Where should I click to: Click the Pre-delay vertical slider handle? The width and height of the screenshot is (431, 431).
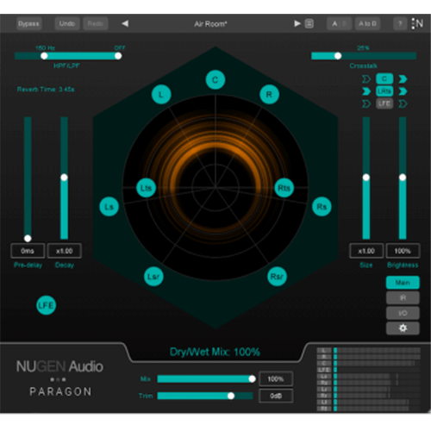coord(28,238)
